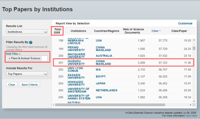Image resolution: width=200 pixels, height=119 pixels.
Task: Open the Results List Institutions dropdown
Action: point(27,32)
